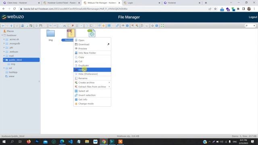The image size is (258, 145).
Task: Click the upload files toolbar icon
Action: pyautogui.click(x=31, y=26)
